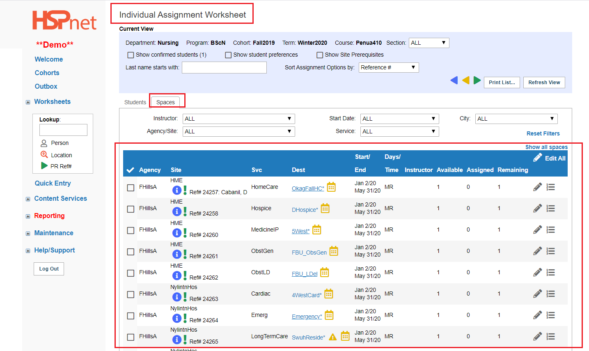Expand the Worksheets menu tree

coord(28,102)
